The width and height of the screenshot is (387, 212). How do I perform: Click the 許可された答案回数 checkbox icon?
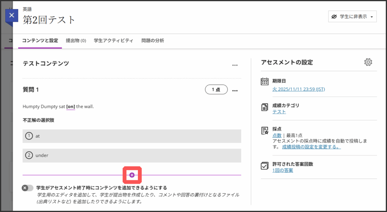pos(265,166)
